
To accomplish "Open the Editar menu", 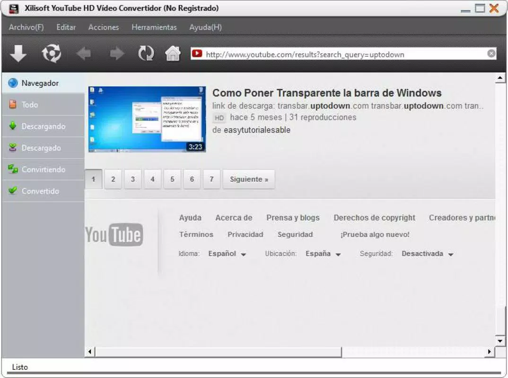I will coord(66,27).
